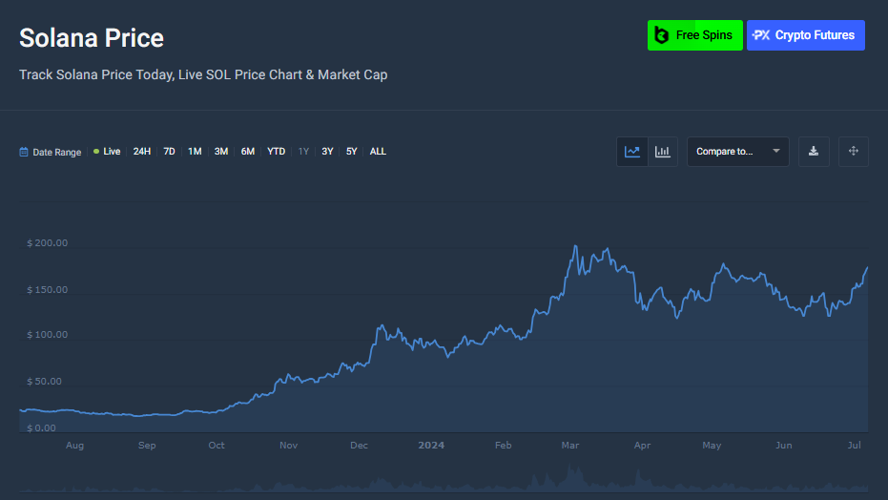Image resolution: width=888 pixels, height=500 pixels.
Task: Click the Mar label on time axis
Action: pos(570,445)
